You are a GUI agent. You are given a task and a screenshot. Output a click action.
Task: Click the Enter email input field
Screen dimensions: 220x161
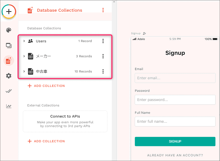(x=175, y=78)
